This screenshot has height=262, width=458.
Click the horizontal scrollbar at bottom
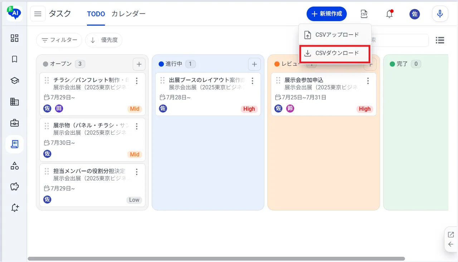point(216,258)
